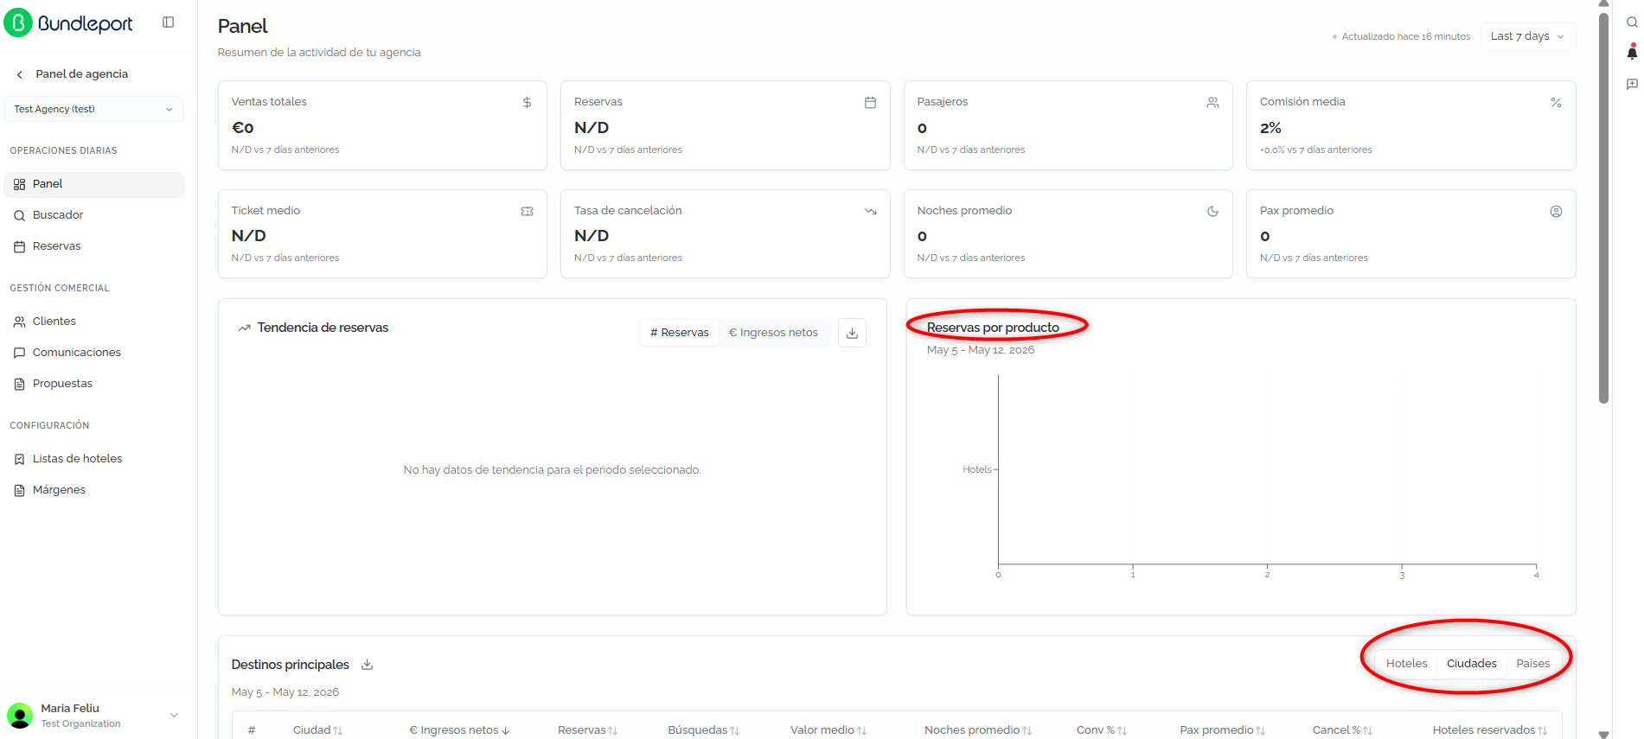Download Destinos principales data
Image resolution: width=1644 pixels, height=739 pixels.
(367, 665)
